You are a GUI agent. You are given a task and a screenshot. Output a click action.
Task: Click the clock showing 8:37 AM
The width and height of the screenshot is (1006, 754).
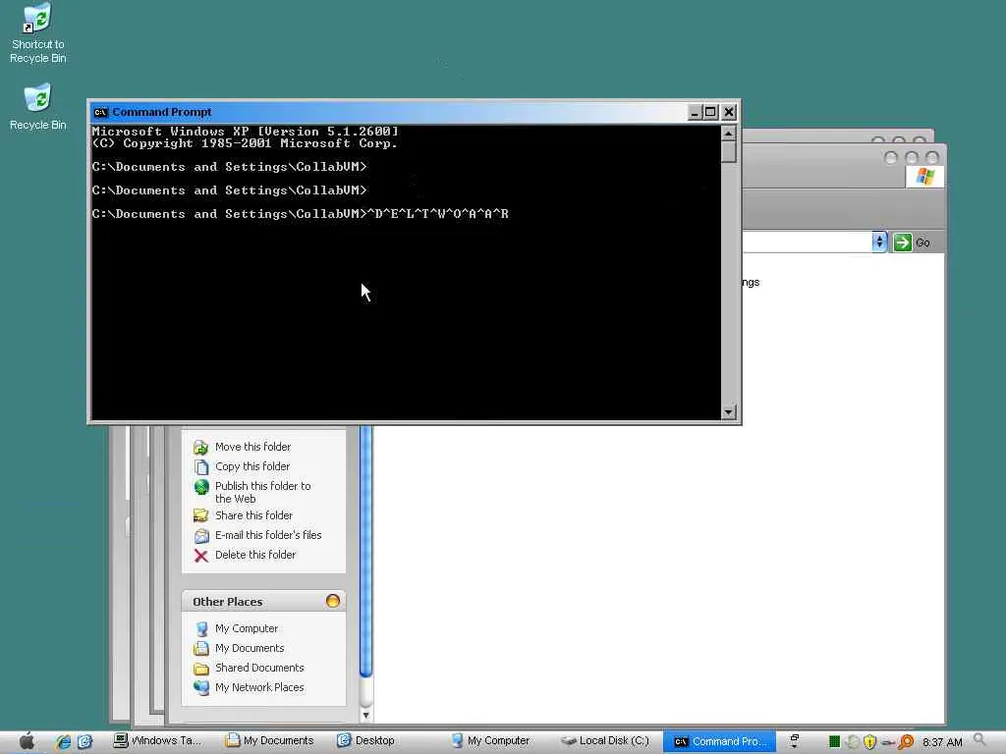[942, 742]
